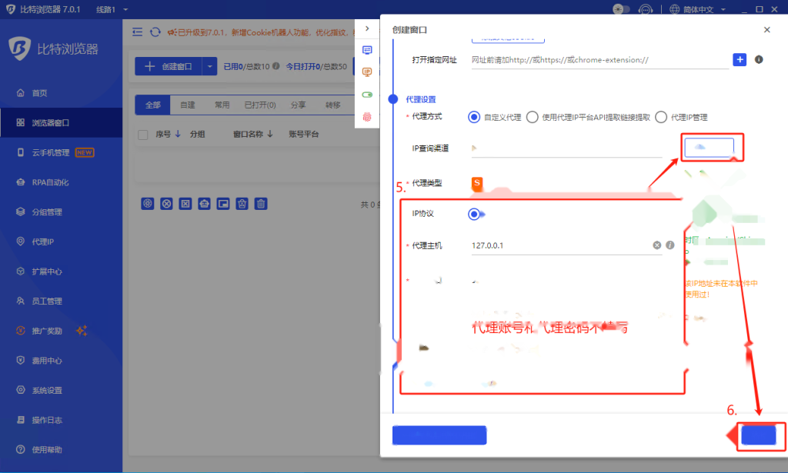Sort by 窗口名称 using its arrow
788x473 pixels.
270,134
